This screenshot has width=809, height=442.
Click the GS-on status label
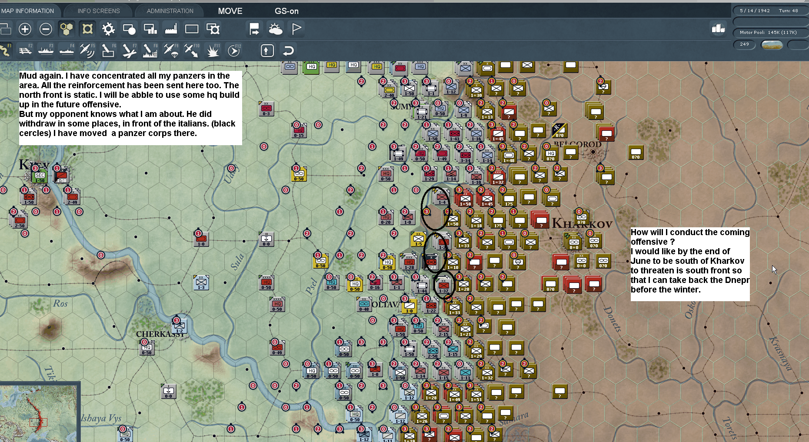(x=286, y=11)
